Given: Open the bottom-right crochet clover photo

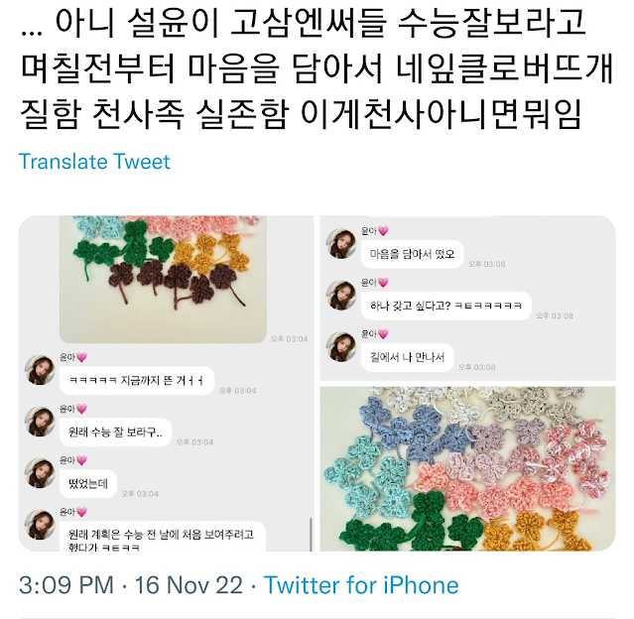Looking at the screenshot, I should [x=468, y=468].
